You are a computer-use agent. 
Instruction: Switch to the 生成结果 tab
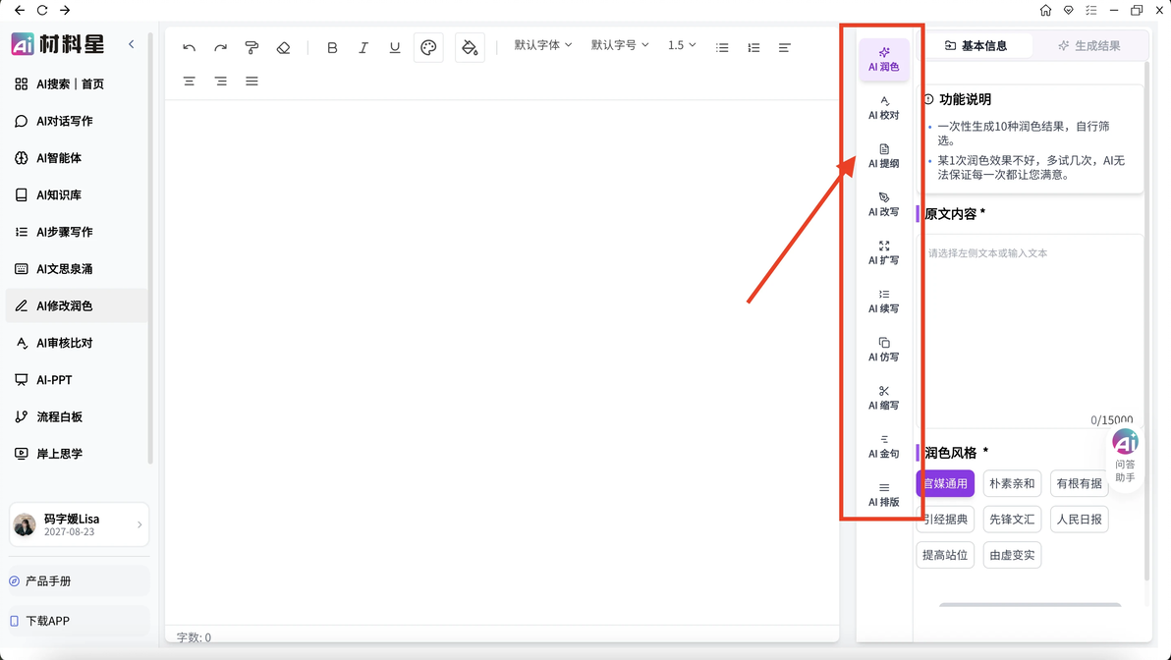(x=1088, y=45)
